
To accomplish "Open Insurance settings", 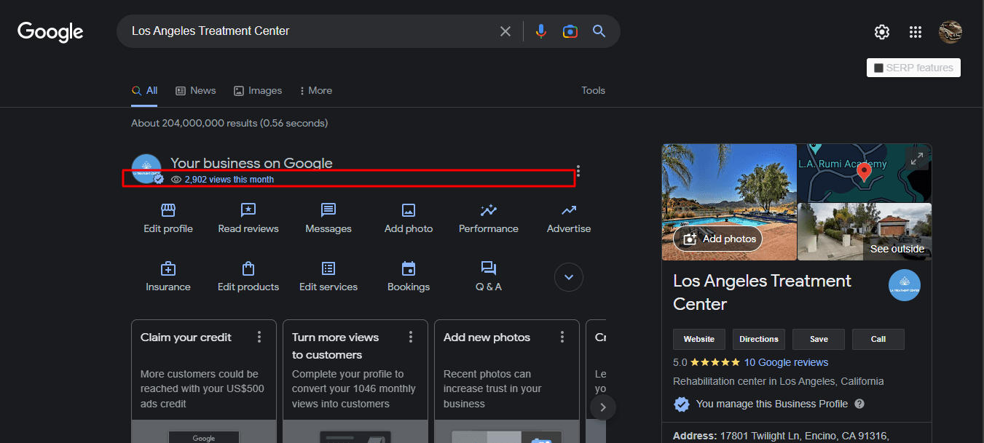I will [x=168, y=276].
